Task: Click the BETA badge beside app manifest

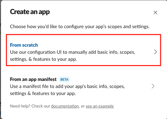Action: [x=64, y=79]
